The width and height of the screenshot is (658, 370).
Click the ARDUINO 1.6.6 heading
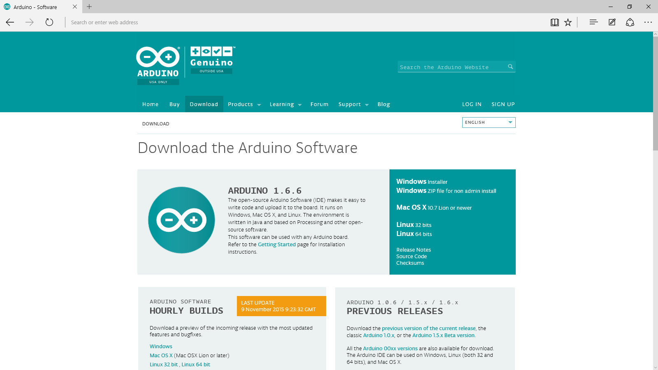265,191
